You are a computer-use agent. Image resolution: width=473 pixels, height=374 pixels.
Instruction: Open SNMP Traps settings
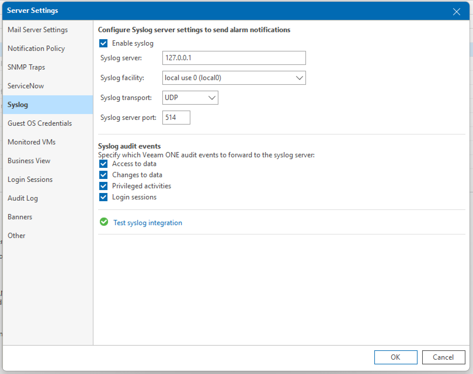tap(26, 67)
